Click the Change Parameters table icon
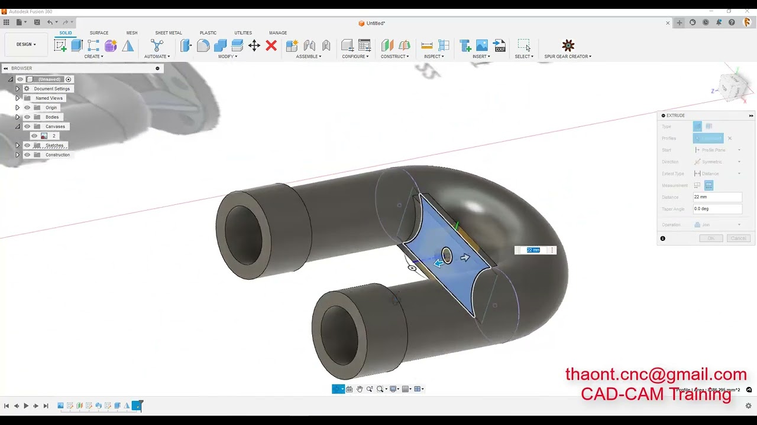The width and height of the screenshot is (757, 425). (365, 45)
